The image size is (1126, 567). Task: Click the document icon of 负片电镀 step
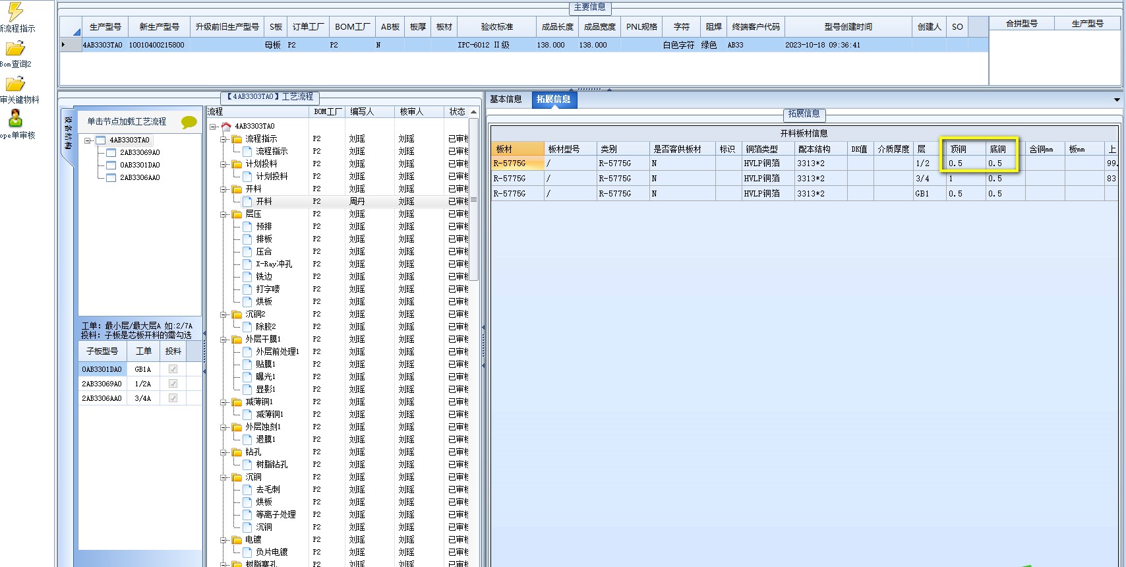tap(247, 552)
